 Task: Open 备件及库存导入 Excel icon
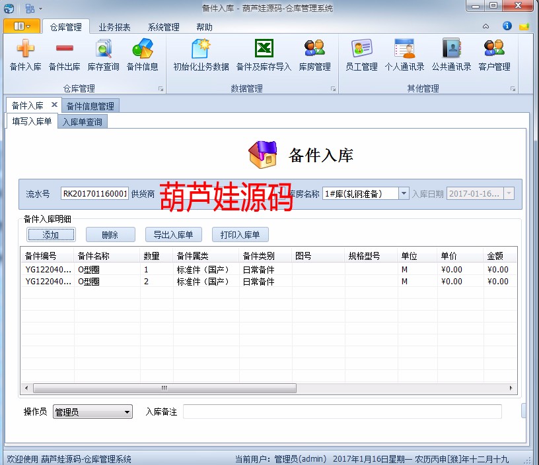pyautogui.click(x=264, y=55)
